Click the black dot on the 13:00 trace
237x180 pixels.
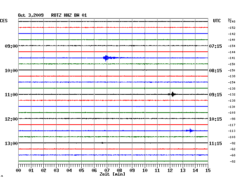pos(102,143)
